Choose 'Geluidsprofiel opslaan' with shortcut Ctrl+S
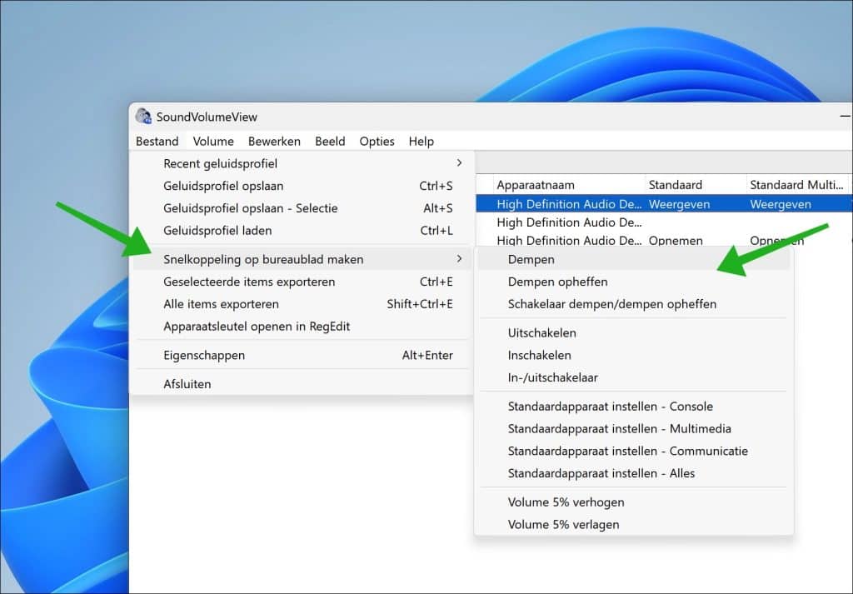Screen dimensions: 853x594 [301, 186]
